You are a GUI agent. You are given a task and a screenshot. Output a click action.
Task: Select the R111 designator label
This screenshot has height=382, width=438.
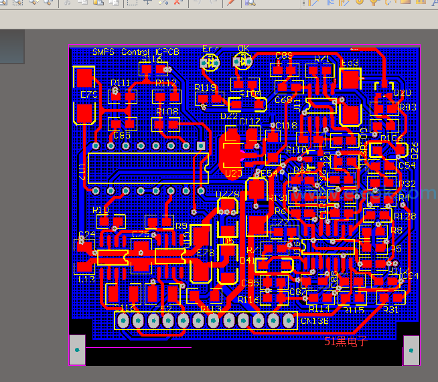(x=120, y=83)
